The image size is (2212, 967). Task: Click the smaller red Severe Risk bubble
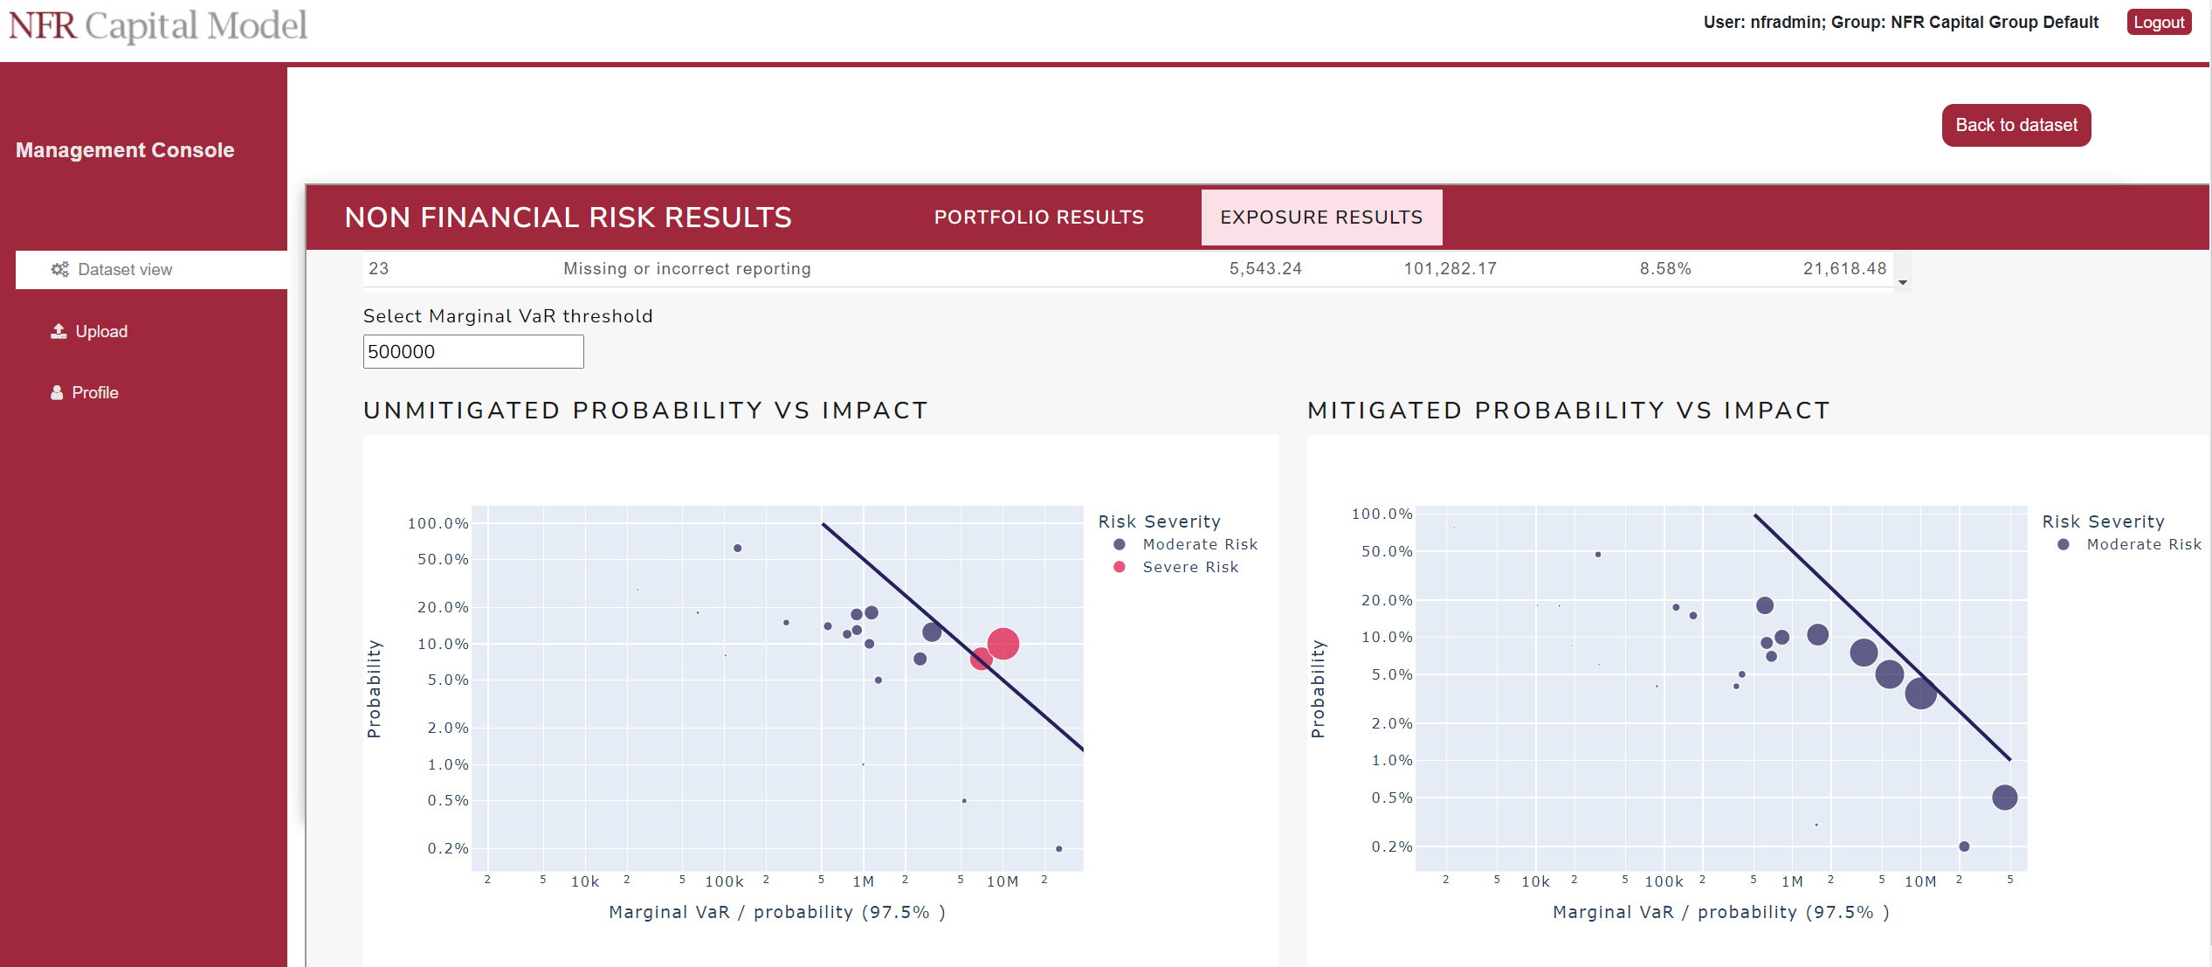pyautogui.click(x=980, y=660)
